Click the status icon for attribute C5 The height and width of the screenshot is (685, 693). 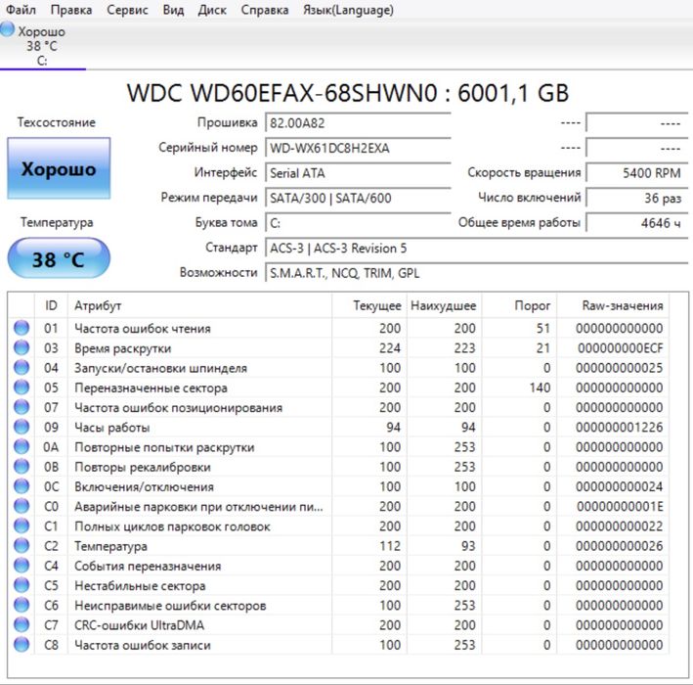tap(22, 585)
